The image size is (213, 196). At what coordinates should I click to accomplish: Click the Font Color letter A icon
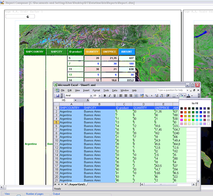click(x=189, y=96)
